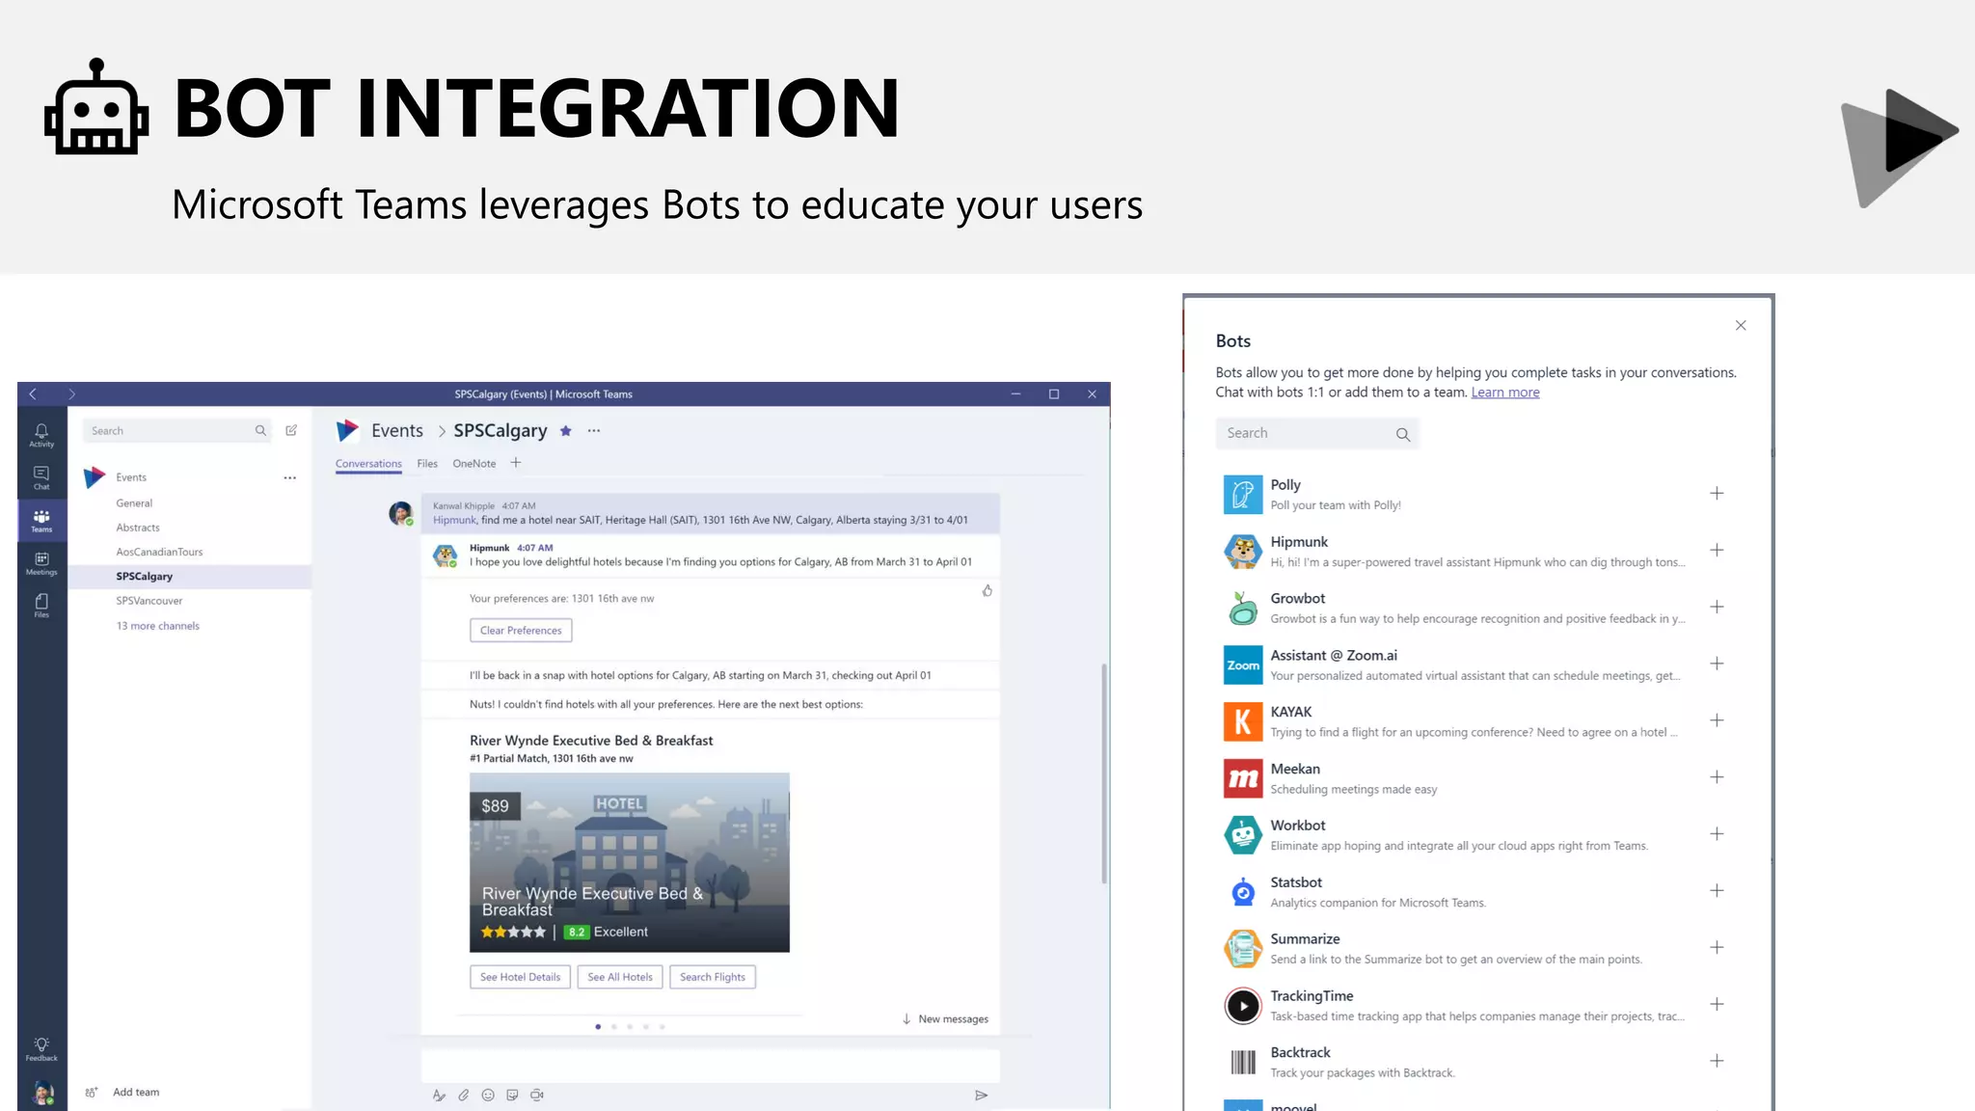
Task: Favorite the SPSCalgary channel star
Action: (x=566, y=431)
